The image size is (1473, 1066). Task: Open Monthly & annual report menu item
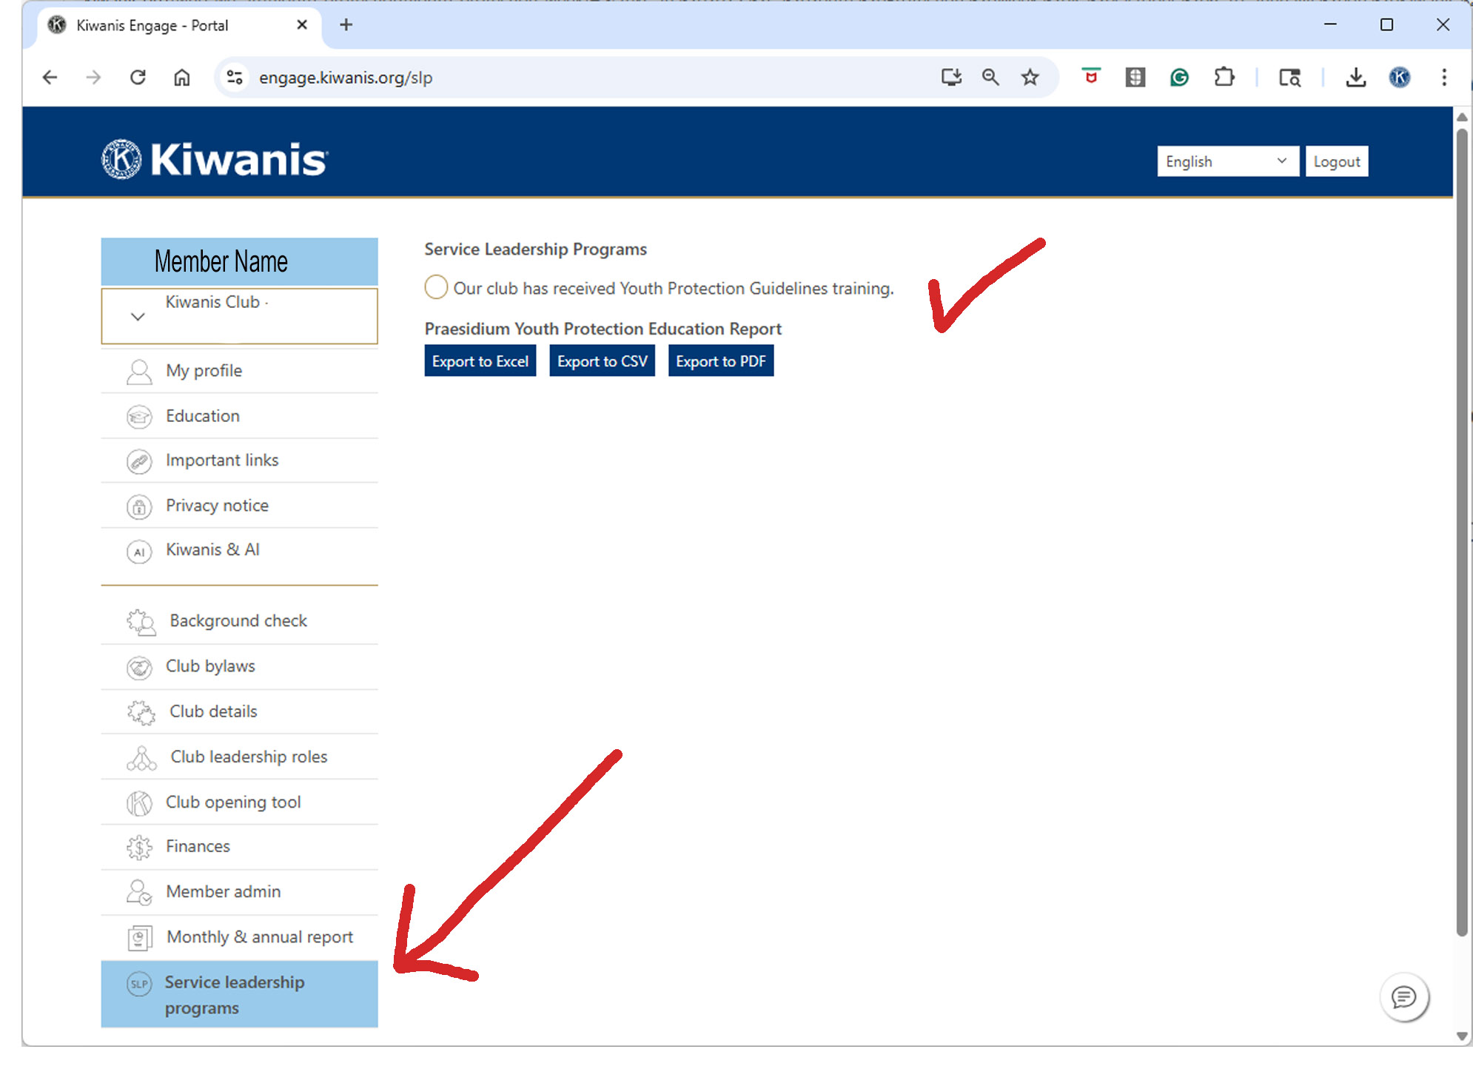point(259,937)
